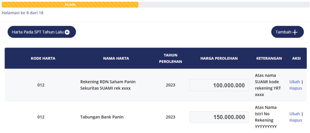The image size is (310, 133).
Task: Focus the 100.000.000 harga perolehan field
Action: 219,85
